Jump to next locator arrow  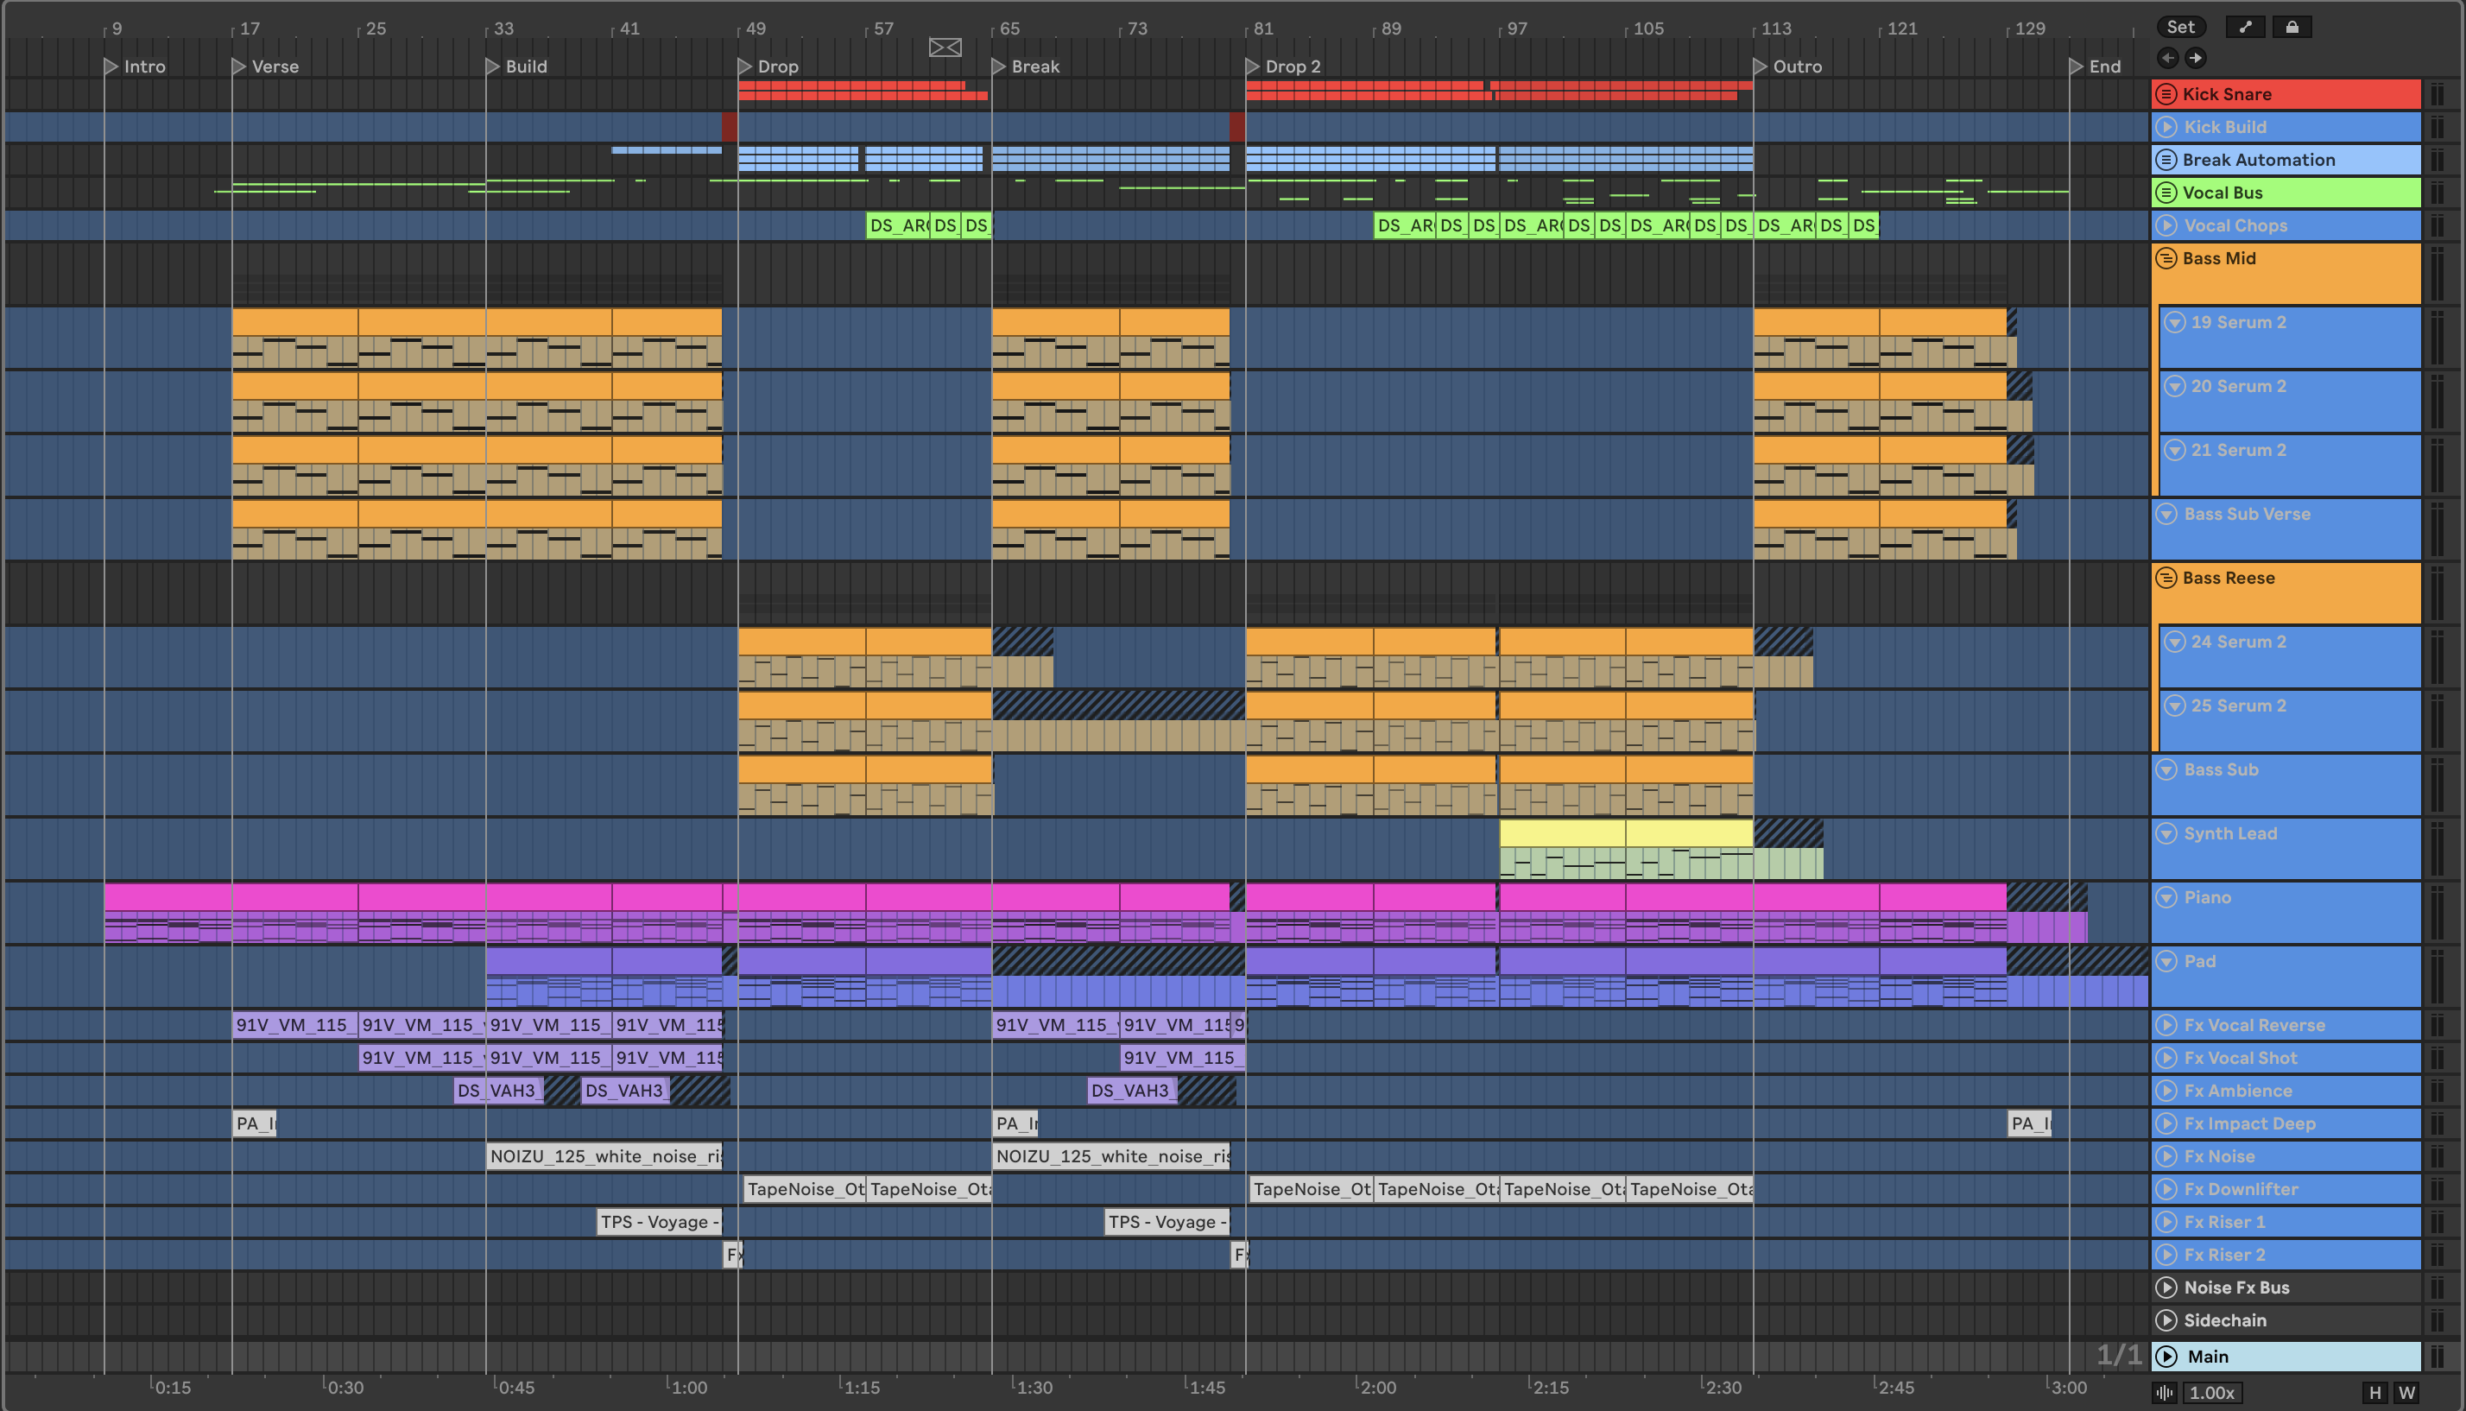coord(2196,58)
